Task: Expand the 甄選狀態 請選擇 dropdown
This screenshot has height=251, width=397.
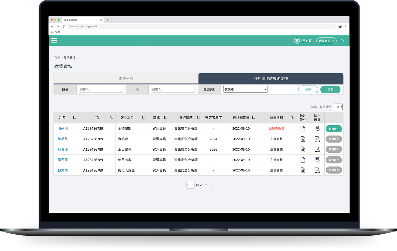Action: tap(245, 89)
